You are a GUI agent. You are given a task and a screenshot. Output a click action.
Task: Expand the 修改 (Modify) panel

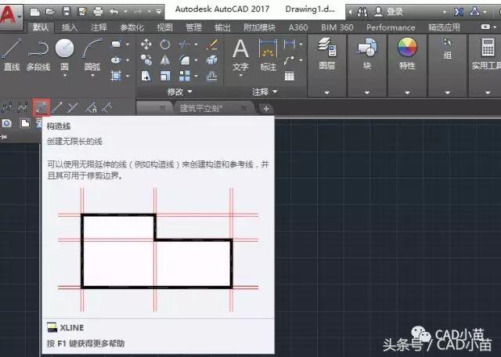pyautogui.click(x=180, y=92)
